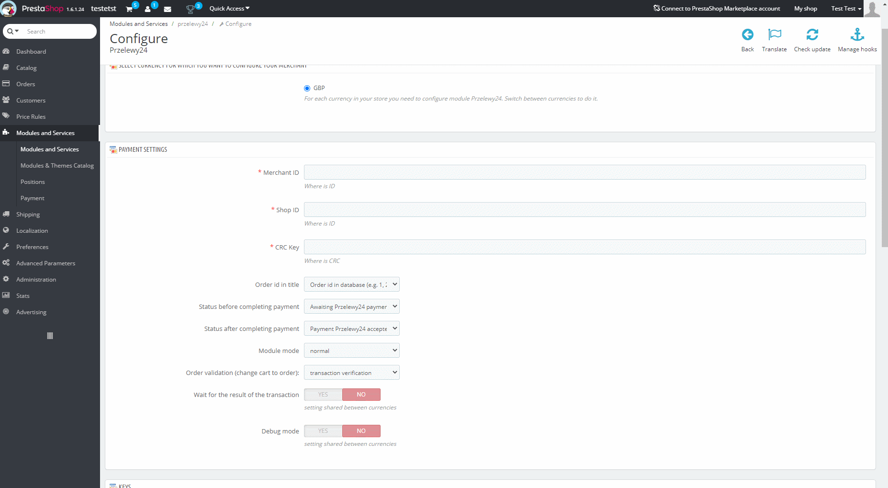Open the Translate tool for Przelewy24
The image size is (888, 488).
pyautogui.click(x=774, y=35)
